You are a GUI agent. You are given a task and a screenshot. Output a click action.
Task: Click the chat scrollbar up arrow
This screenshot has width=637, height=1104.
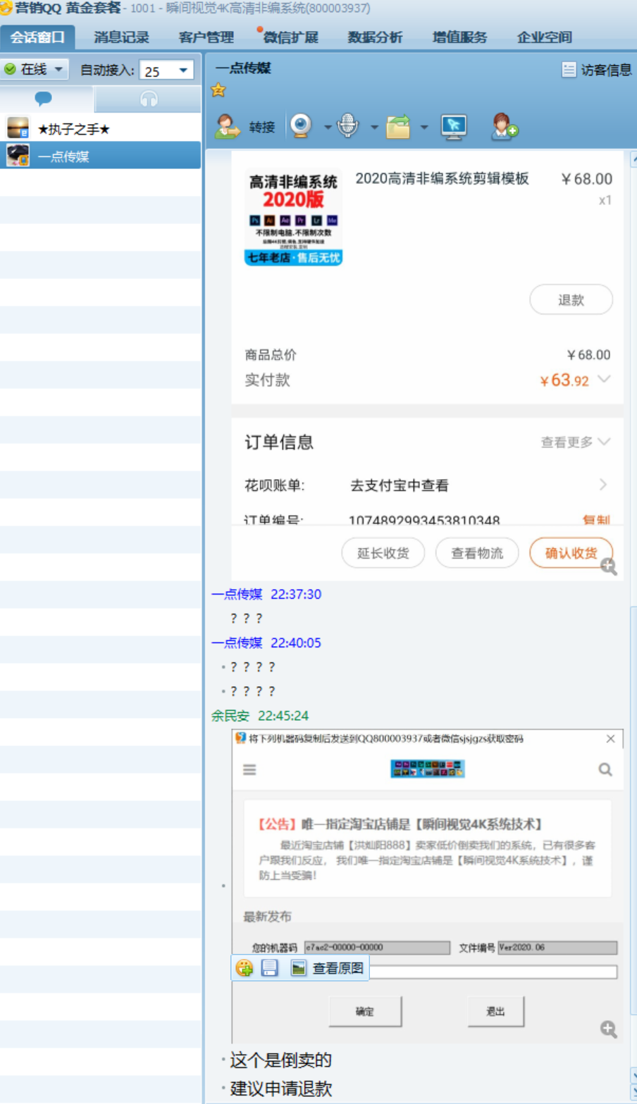click(x=633, y=160)
